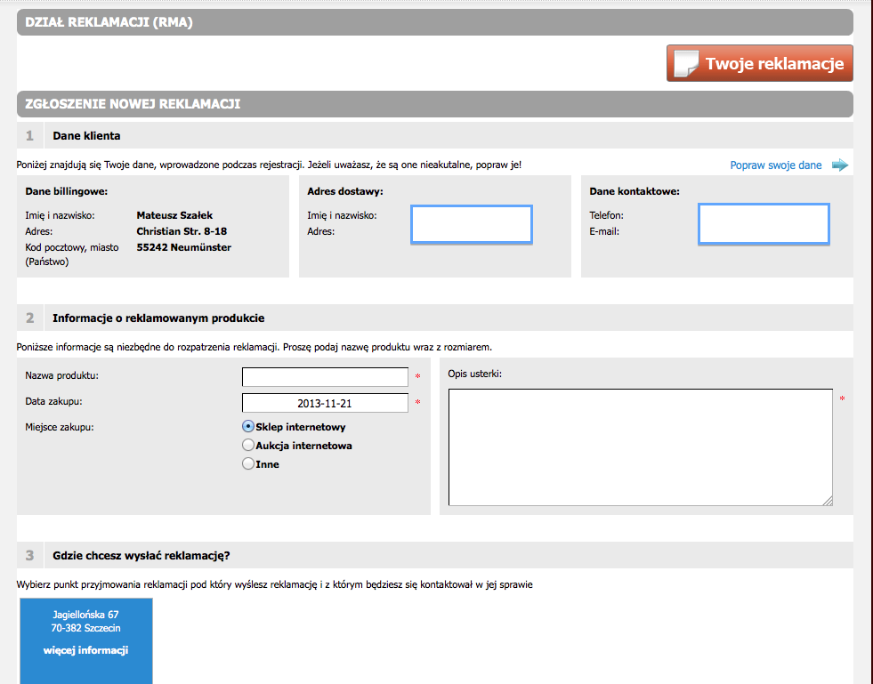Image resolution: width=873 pixels, height=684 pixels.
Task: Choose the Aukcja internetowa radio option
Action: [x=249, y=445]
